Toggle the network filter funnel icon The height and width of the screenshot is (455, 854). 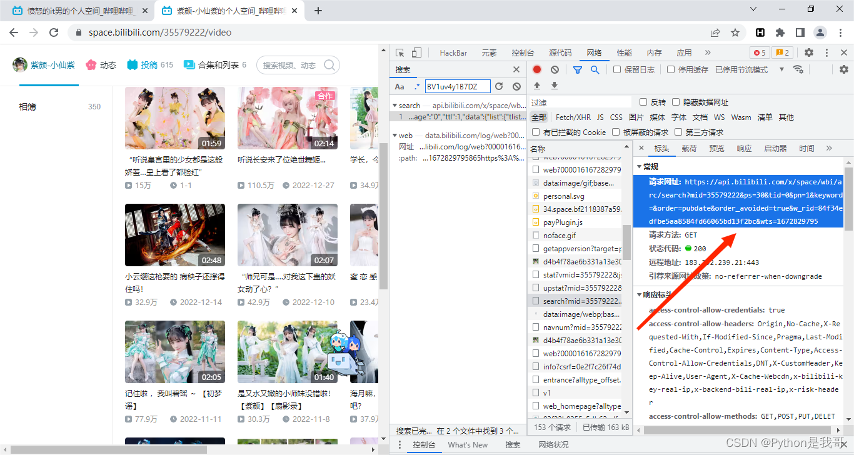tap(576, 69)
